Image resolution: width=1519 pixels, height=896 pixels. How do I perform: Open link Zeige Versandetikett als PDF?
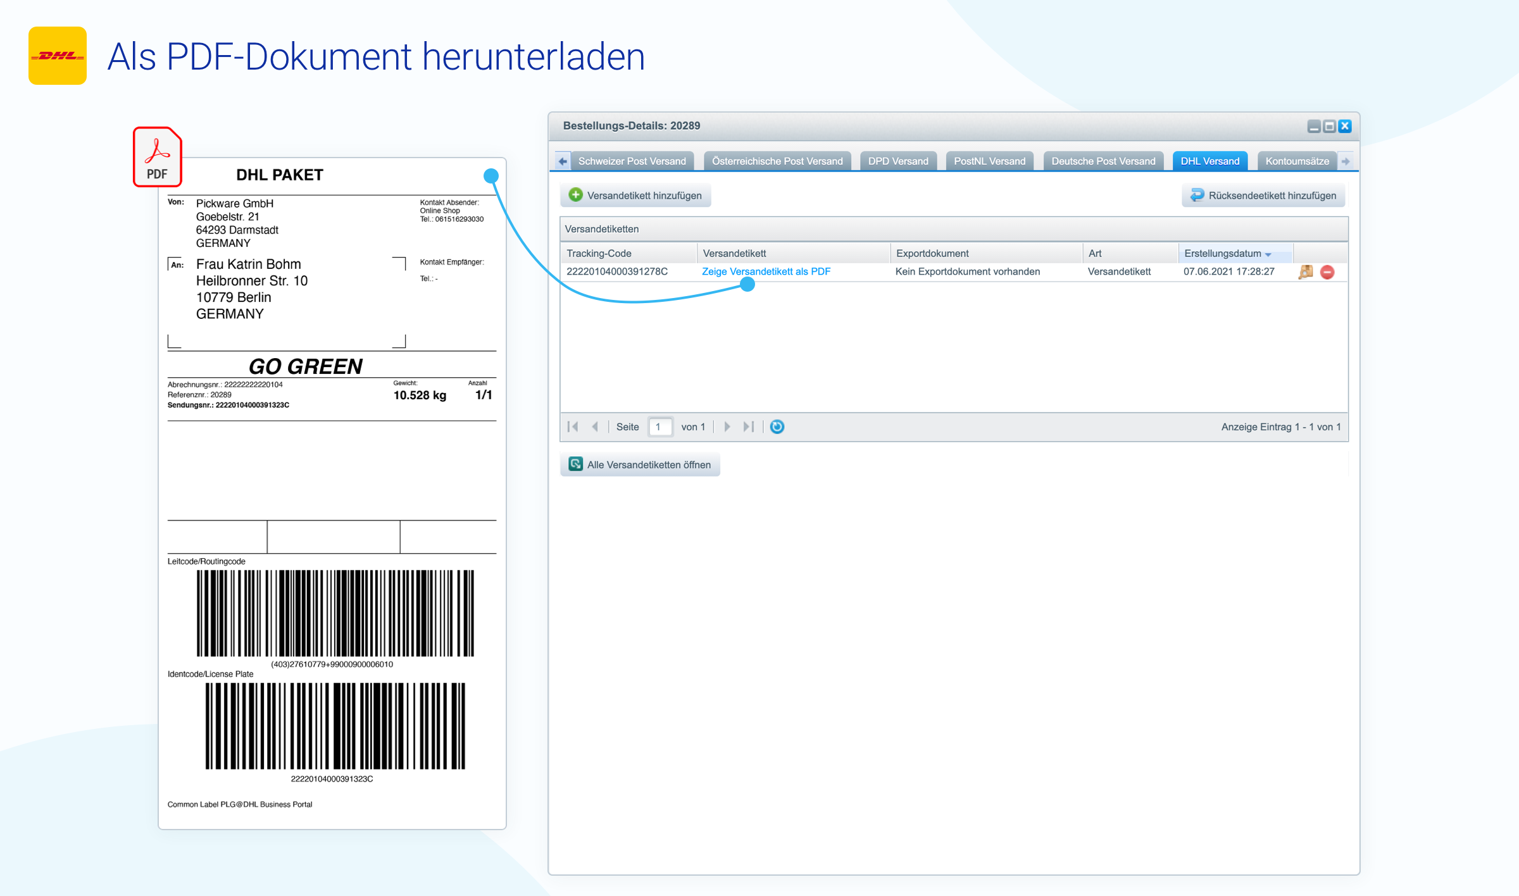coord(766,271)
